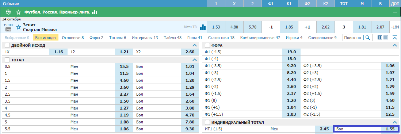Open the Зенит – Спартак Москва match

tap(40, 27)
